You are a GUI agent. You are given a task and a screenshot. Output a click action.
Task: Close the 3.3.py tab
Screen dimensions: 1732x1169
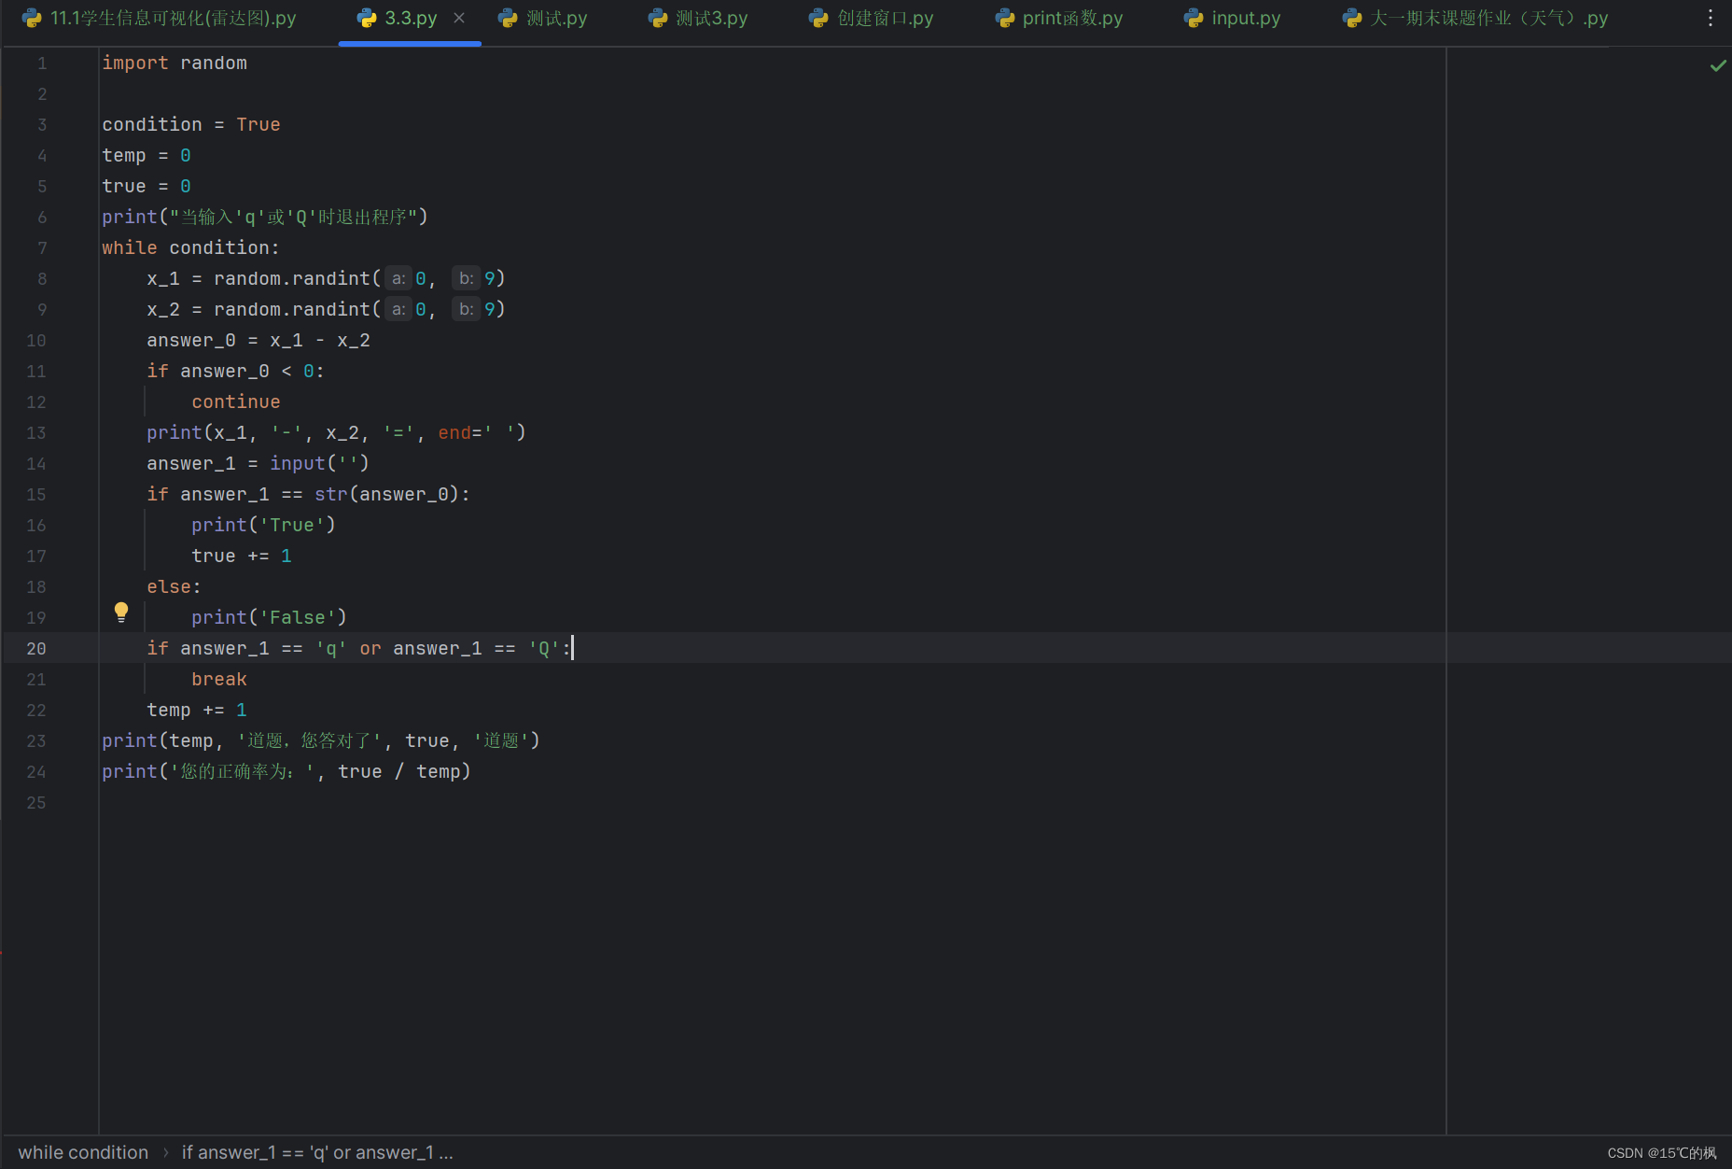[x=459, y=18]
